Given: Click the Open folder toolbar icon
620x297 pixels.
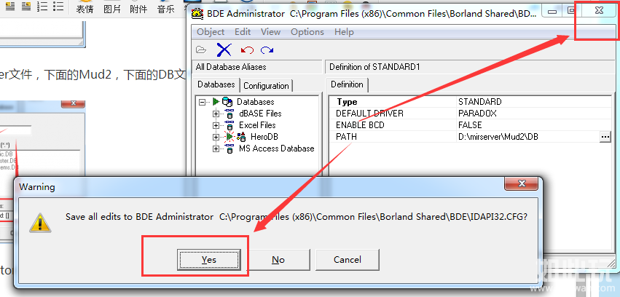Looking at the screenshot, I should click(x=202, y=49).
